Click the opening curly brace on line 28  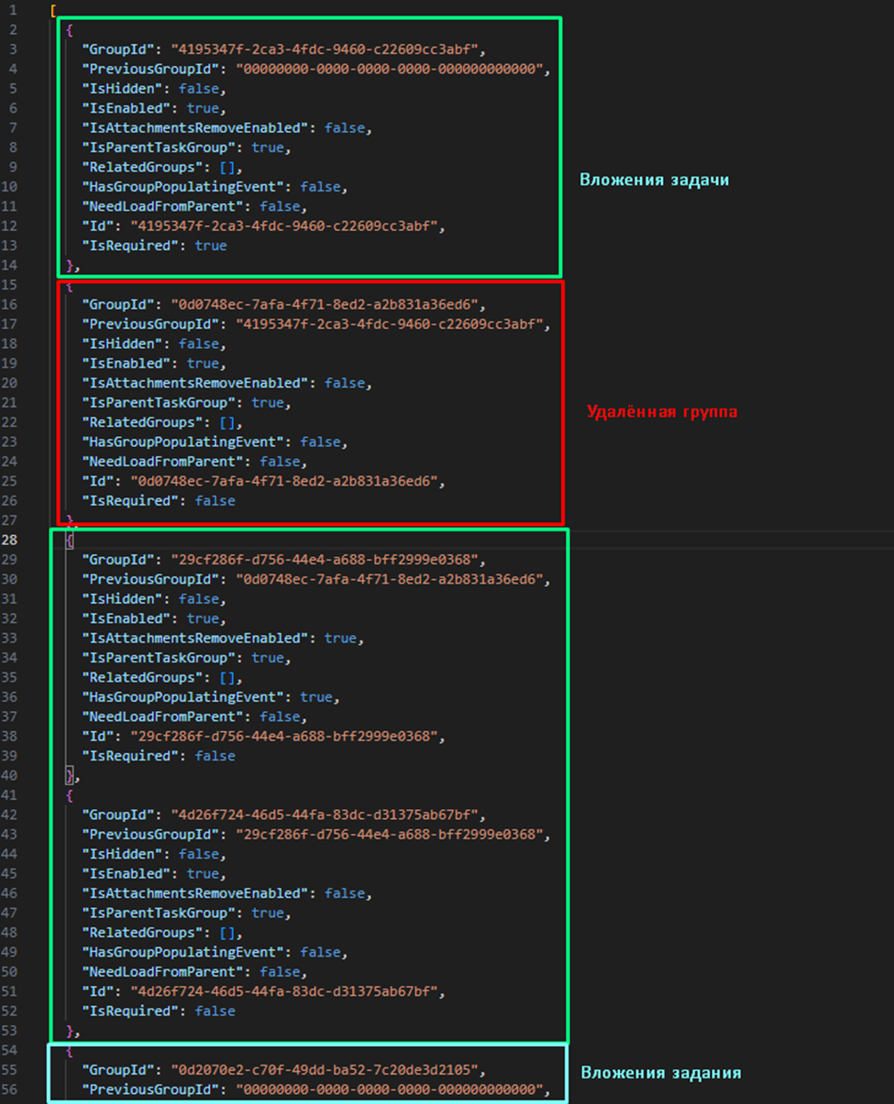click(x=70, y=540)
